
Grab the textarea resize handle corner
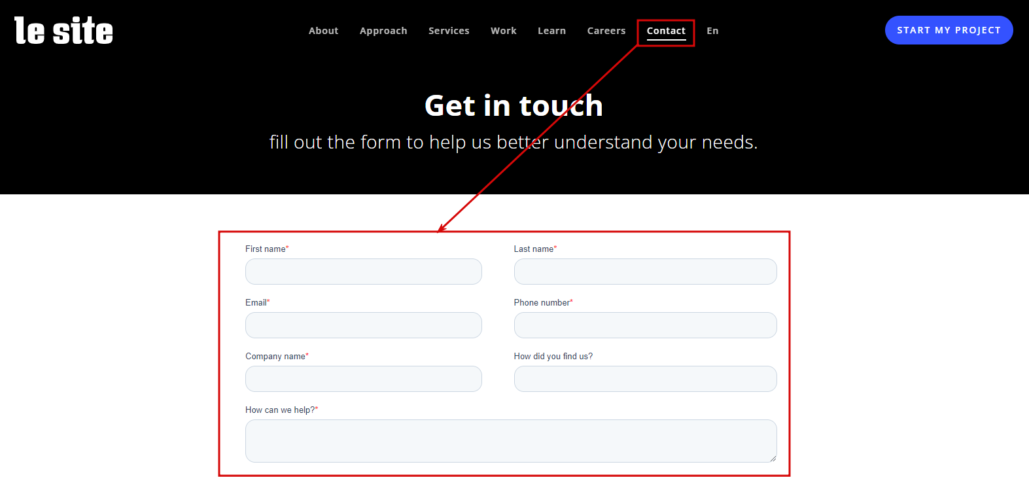773,459
